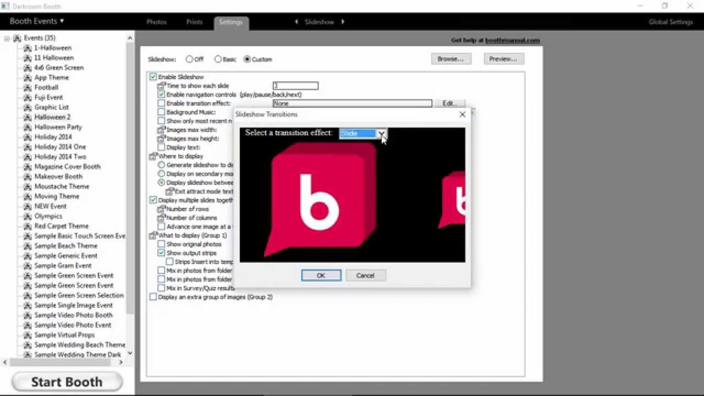The image size is (704, 396).
Task: Click the 'What to display (Group 1)' icon
Action: pyautogui.click(x=153, y=235)
